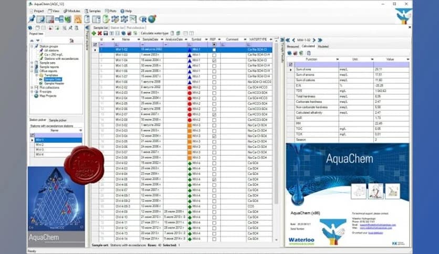
Task: Toggle REP checkbox for selected MW-1-02 row
Action: [214, 50]
